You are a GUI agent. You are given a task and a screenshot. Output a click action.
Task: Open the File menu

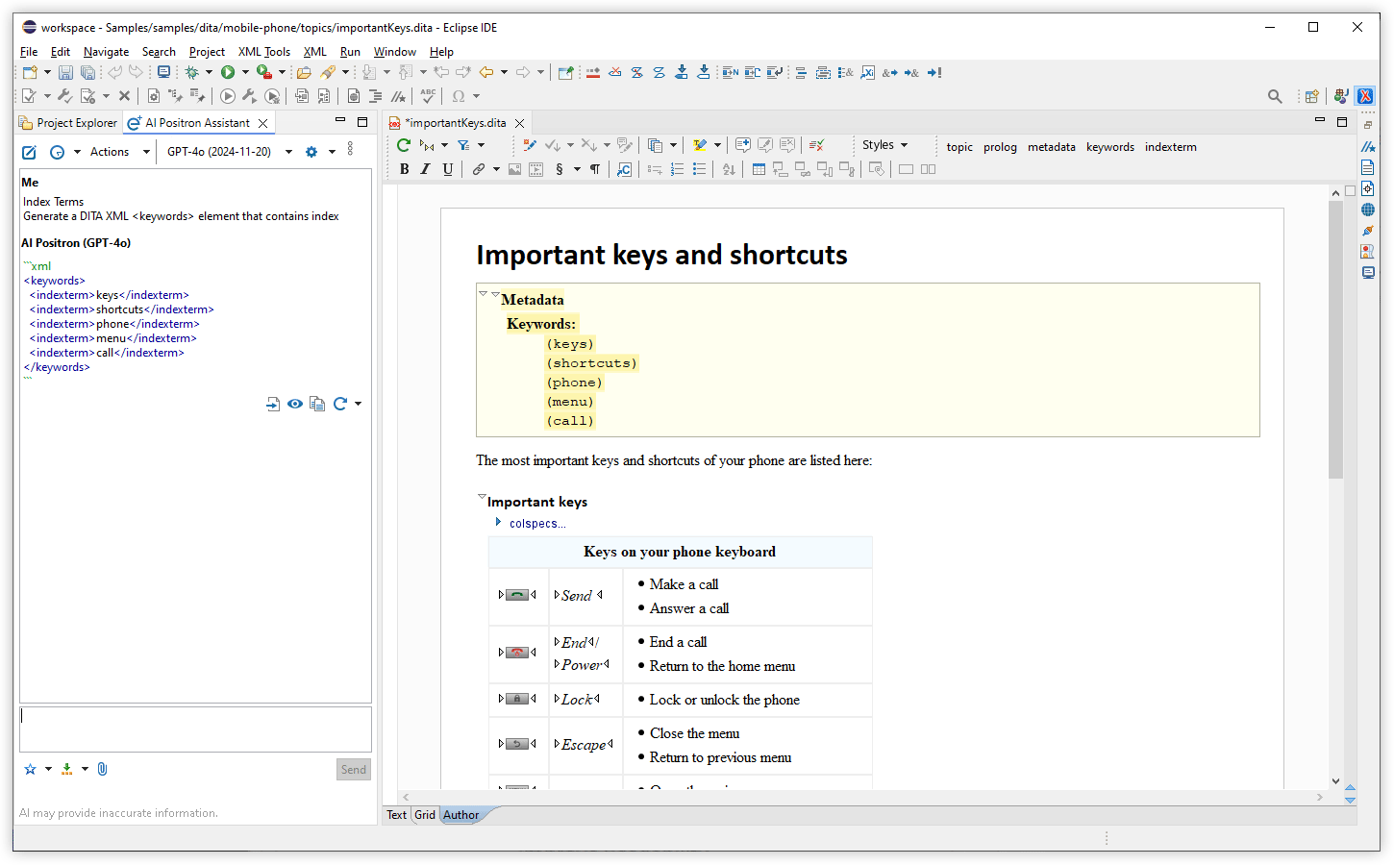point(29,52)
